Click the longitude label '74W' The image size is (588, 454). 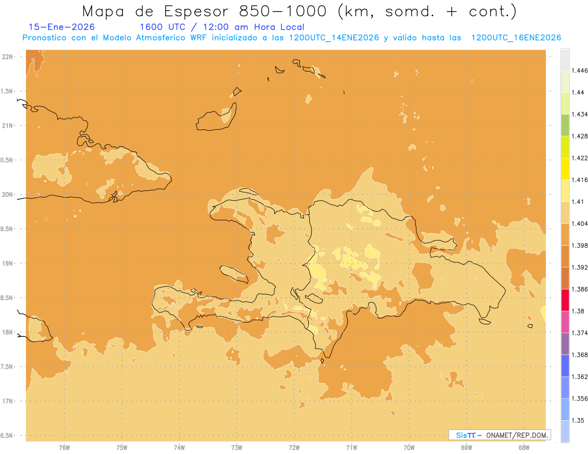point(179,447)
